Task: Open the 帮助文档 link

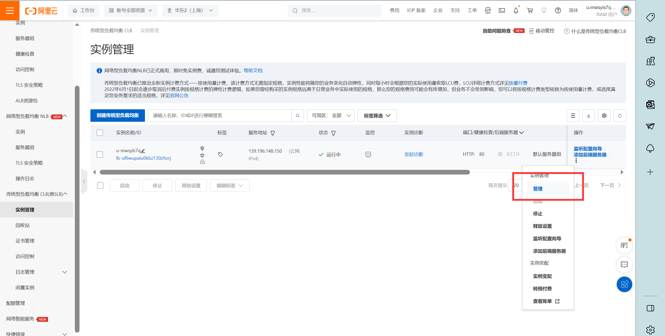Action: click(x=253, y=71)
